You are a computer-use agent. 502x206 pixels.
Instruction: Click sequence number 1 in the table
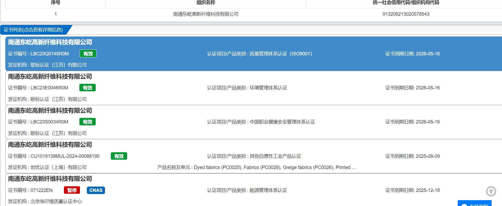click(55, 14)
